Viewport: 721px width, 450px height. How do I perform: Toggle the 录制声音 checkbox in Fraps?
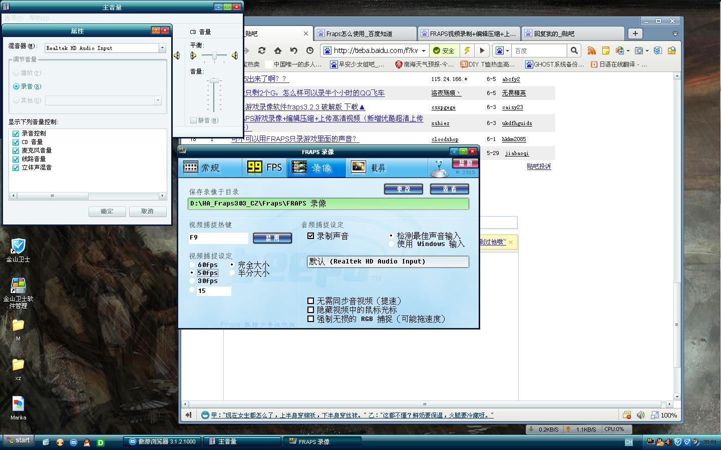click(310, 236)
